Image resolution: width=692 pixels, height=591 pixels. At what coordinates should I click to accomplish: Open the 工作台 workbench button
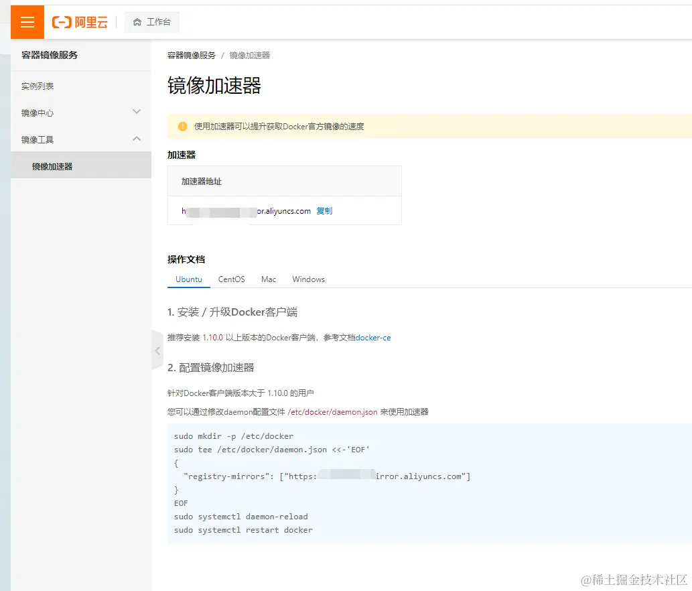[152, 22]
